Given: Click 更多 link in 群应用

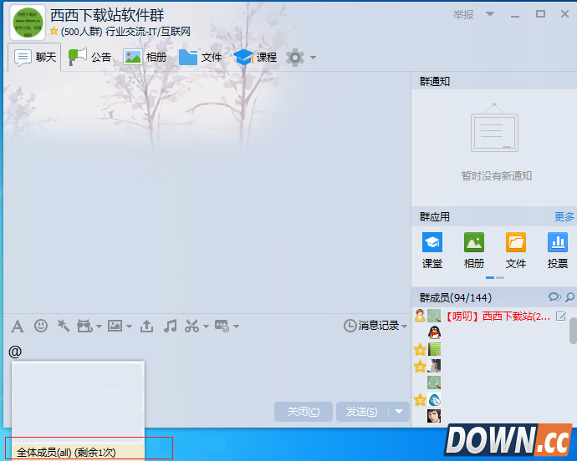Looking at the screenshot, I should click(564, 217).
